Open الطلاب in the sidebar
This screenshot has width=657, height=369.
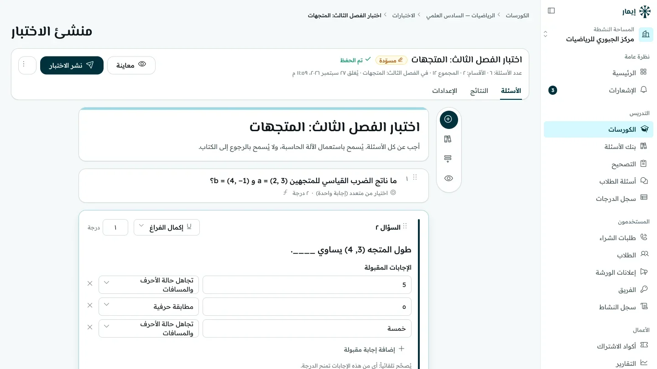pyautogui.click(x=599, y=255)
